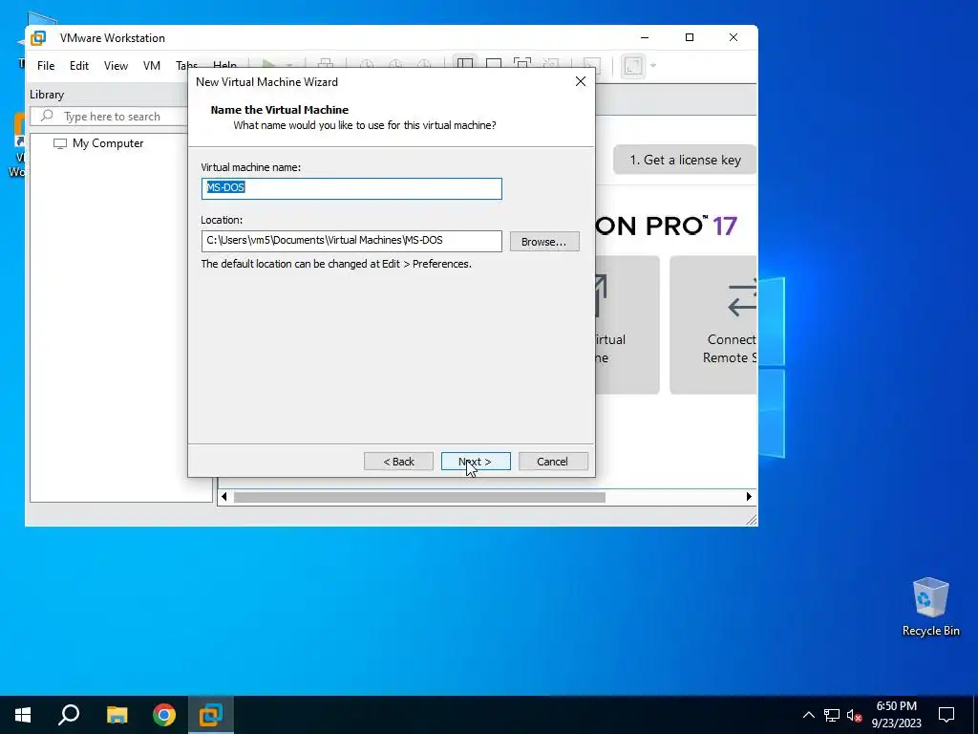This screenshot has height=734, width=978.
Task: Open the File menu
Action: pyautogui.click(x=46, y=66)
